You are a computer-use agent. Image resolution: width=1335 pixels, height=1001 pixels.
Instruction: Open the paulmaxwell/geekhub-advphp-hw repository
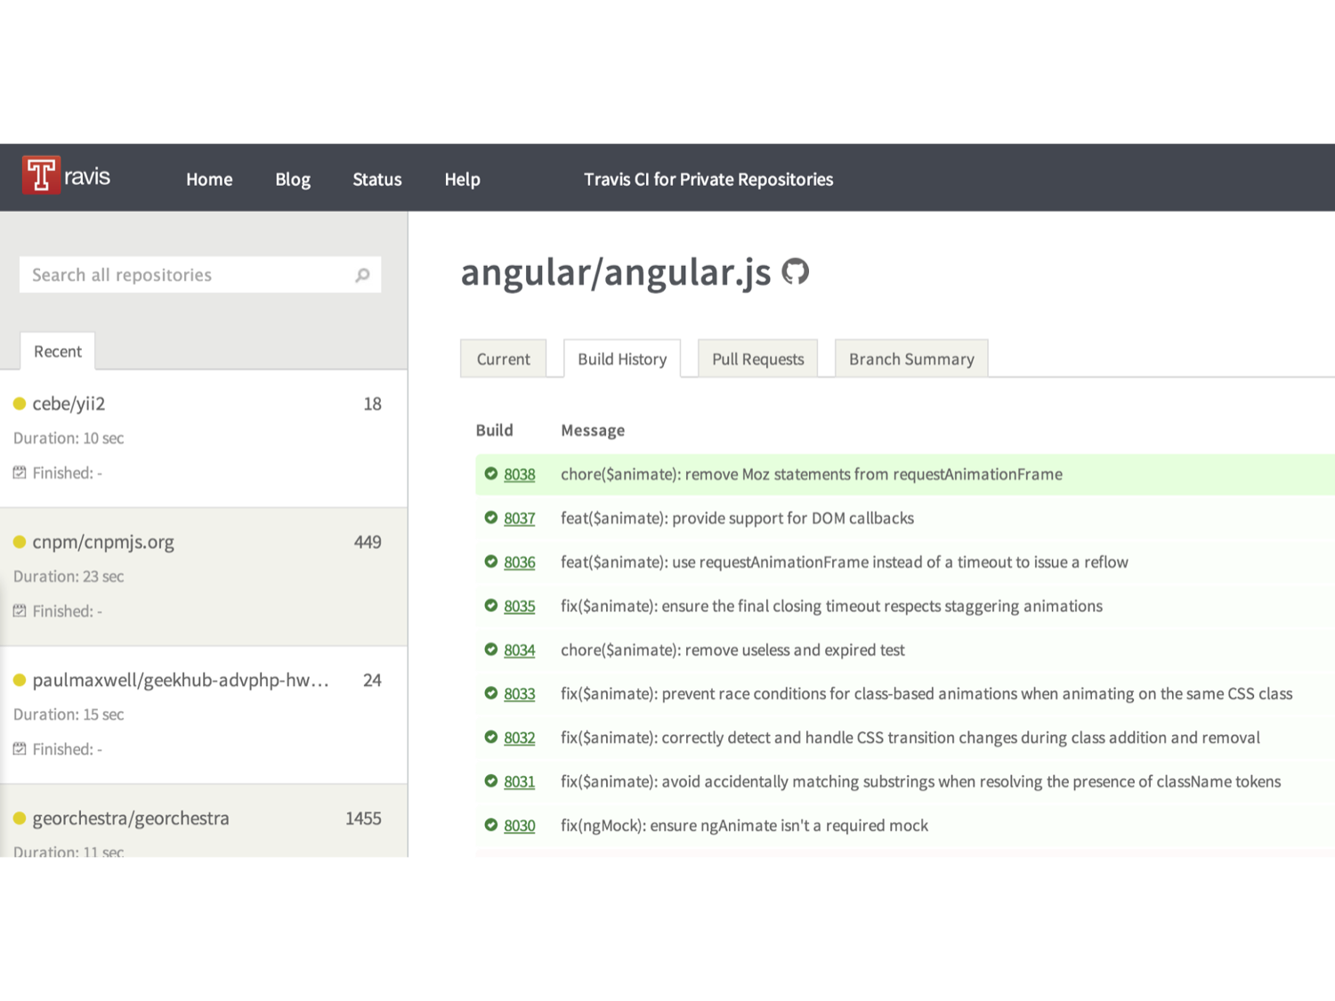tap(181, 680)
